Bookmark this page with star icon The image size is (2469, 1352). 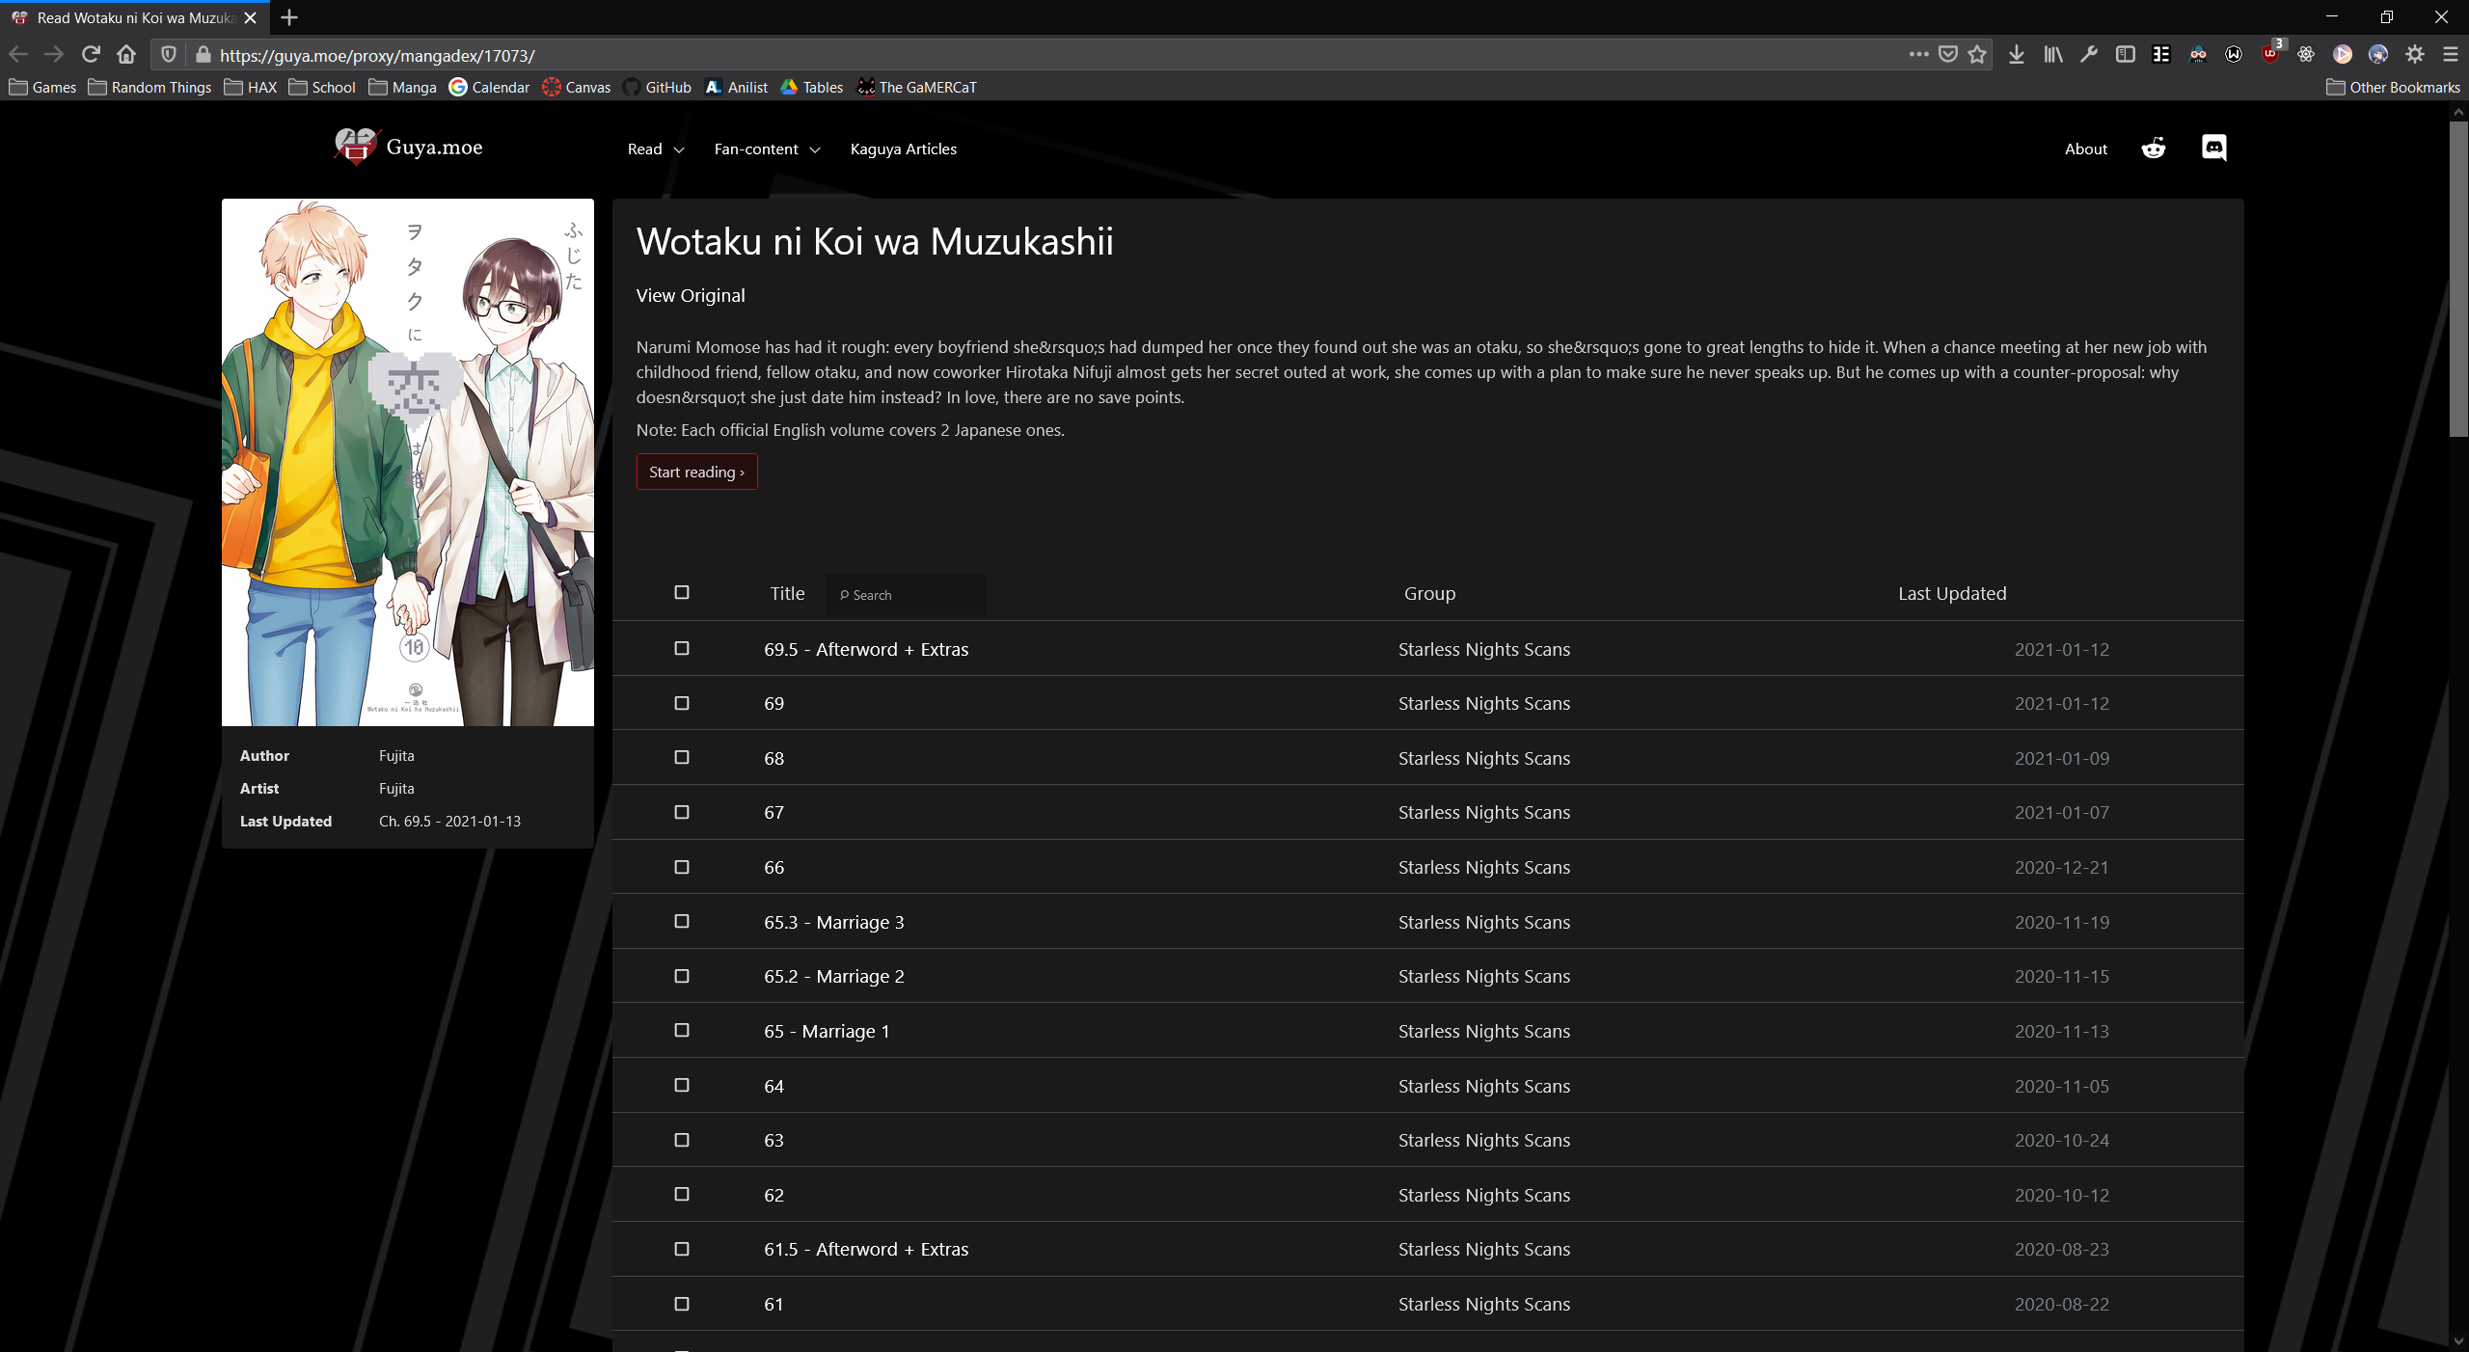click(x=1977, y=55)
